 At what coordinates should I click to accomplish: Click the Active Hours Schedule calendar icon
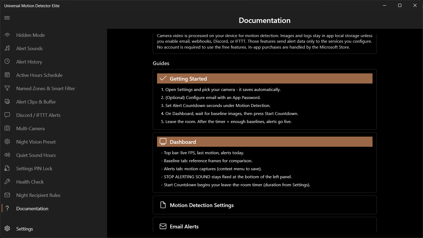7,75
